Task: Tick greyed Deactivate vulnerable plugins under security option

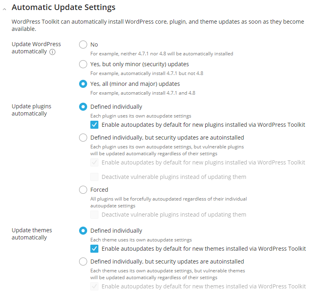Action: tap(94, 177)
